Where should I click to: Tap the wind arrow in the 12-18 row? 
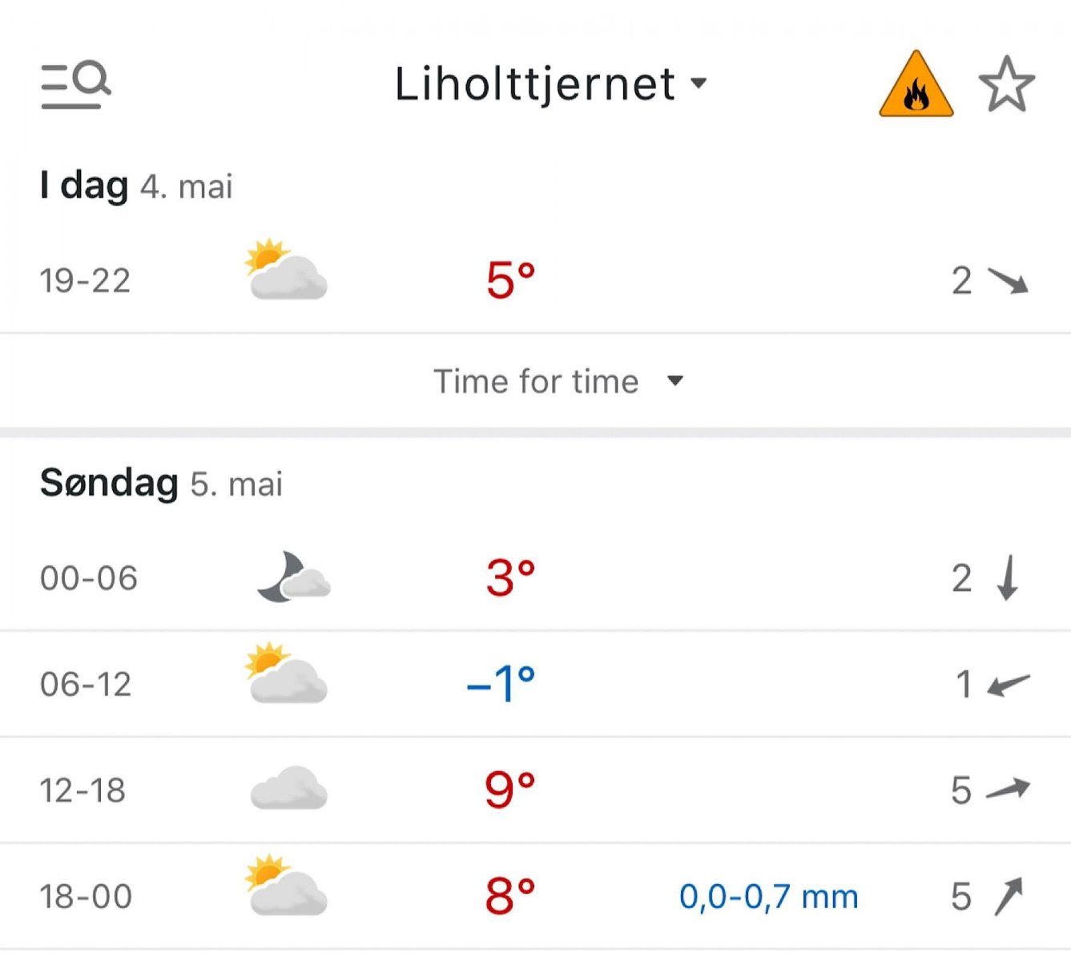1007,790
